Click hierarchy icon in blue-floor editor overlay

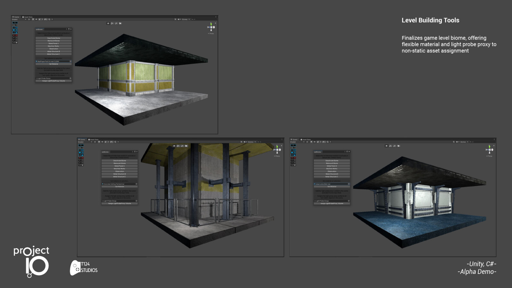(x=391, y=146)
